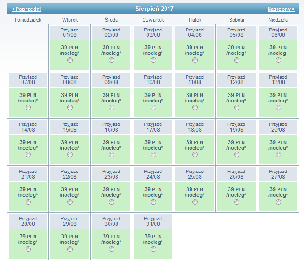Click the Przyjazd 15/08 date header
This screenshot has height=264, width=304.
pos(69,127)
